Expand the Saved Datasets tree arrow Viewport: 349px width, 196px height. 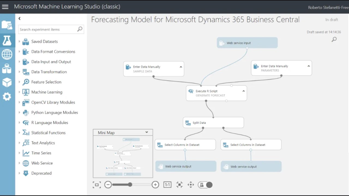[19, 41]
